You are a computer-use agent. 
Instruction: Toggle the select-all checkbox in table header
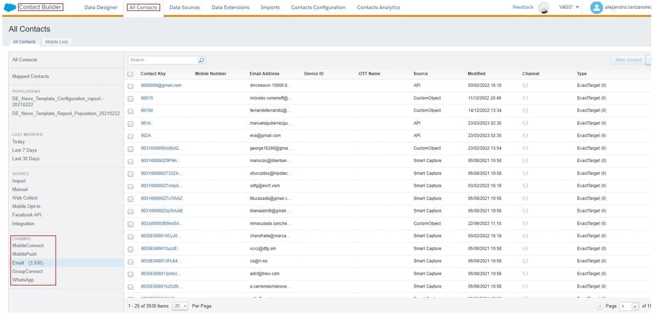coord(130,74)
